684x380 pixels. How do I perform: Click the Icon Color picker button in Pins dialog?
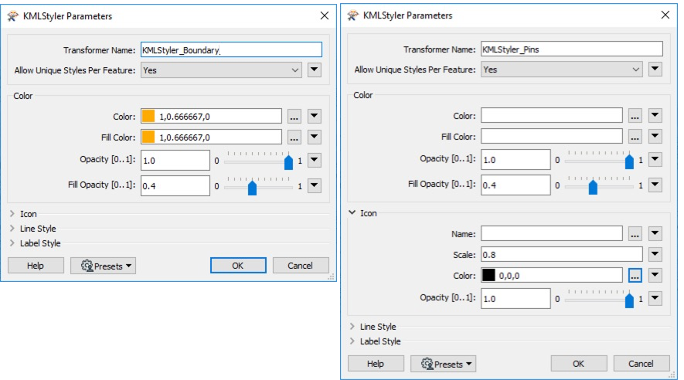634,275
